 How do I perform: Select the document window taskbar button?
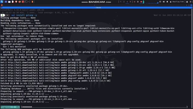click(138, 2)
